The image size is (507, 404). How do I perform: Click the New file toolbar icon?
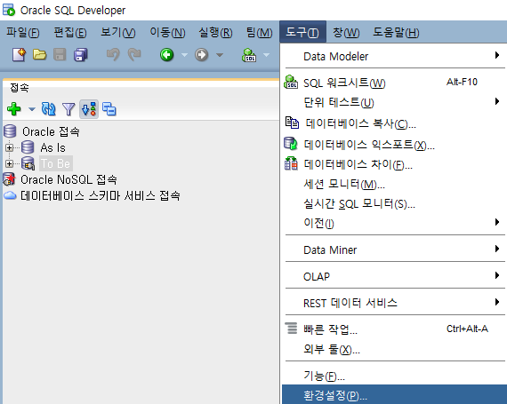click(19, 54)
